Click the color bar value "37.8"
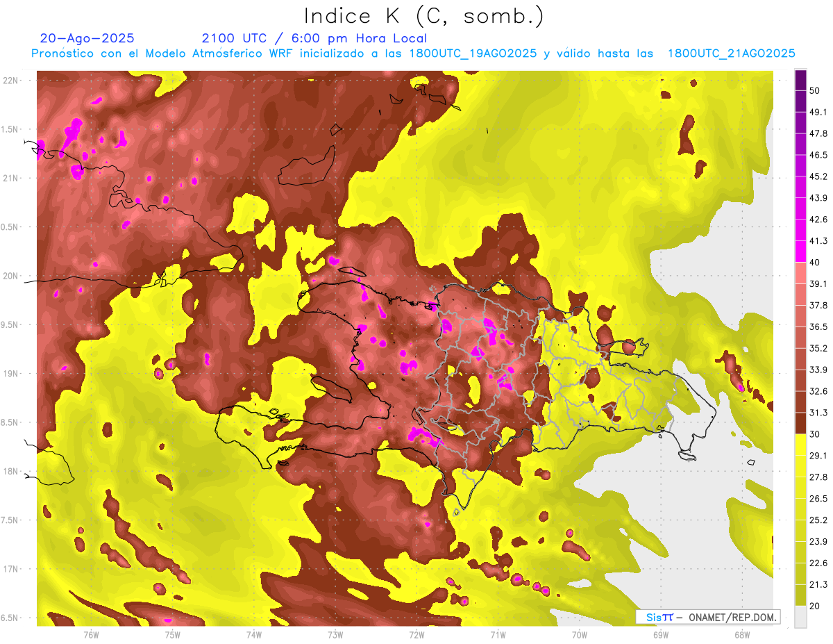The height and width of the screenshot is (644, 833). (x=818, y=306)
